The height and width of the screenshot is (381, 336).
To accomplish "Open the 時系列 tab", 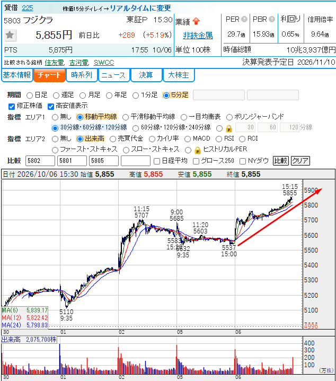I will [x=82, y=75].
